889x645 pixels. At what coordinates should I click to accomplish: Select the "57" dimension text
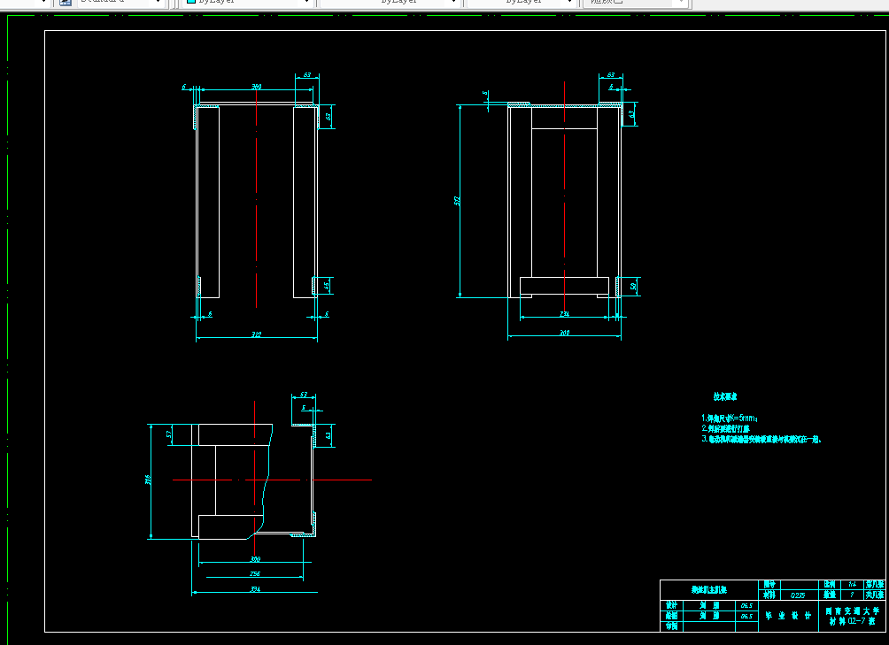point(168,434)
